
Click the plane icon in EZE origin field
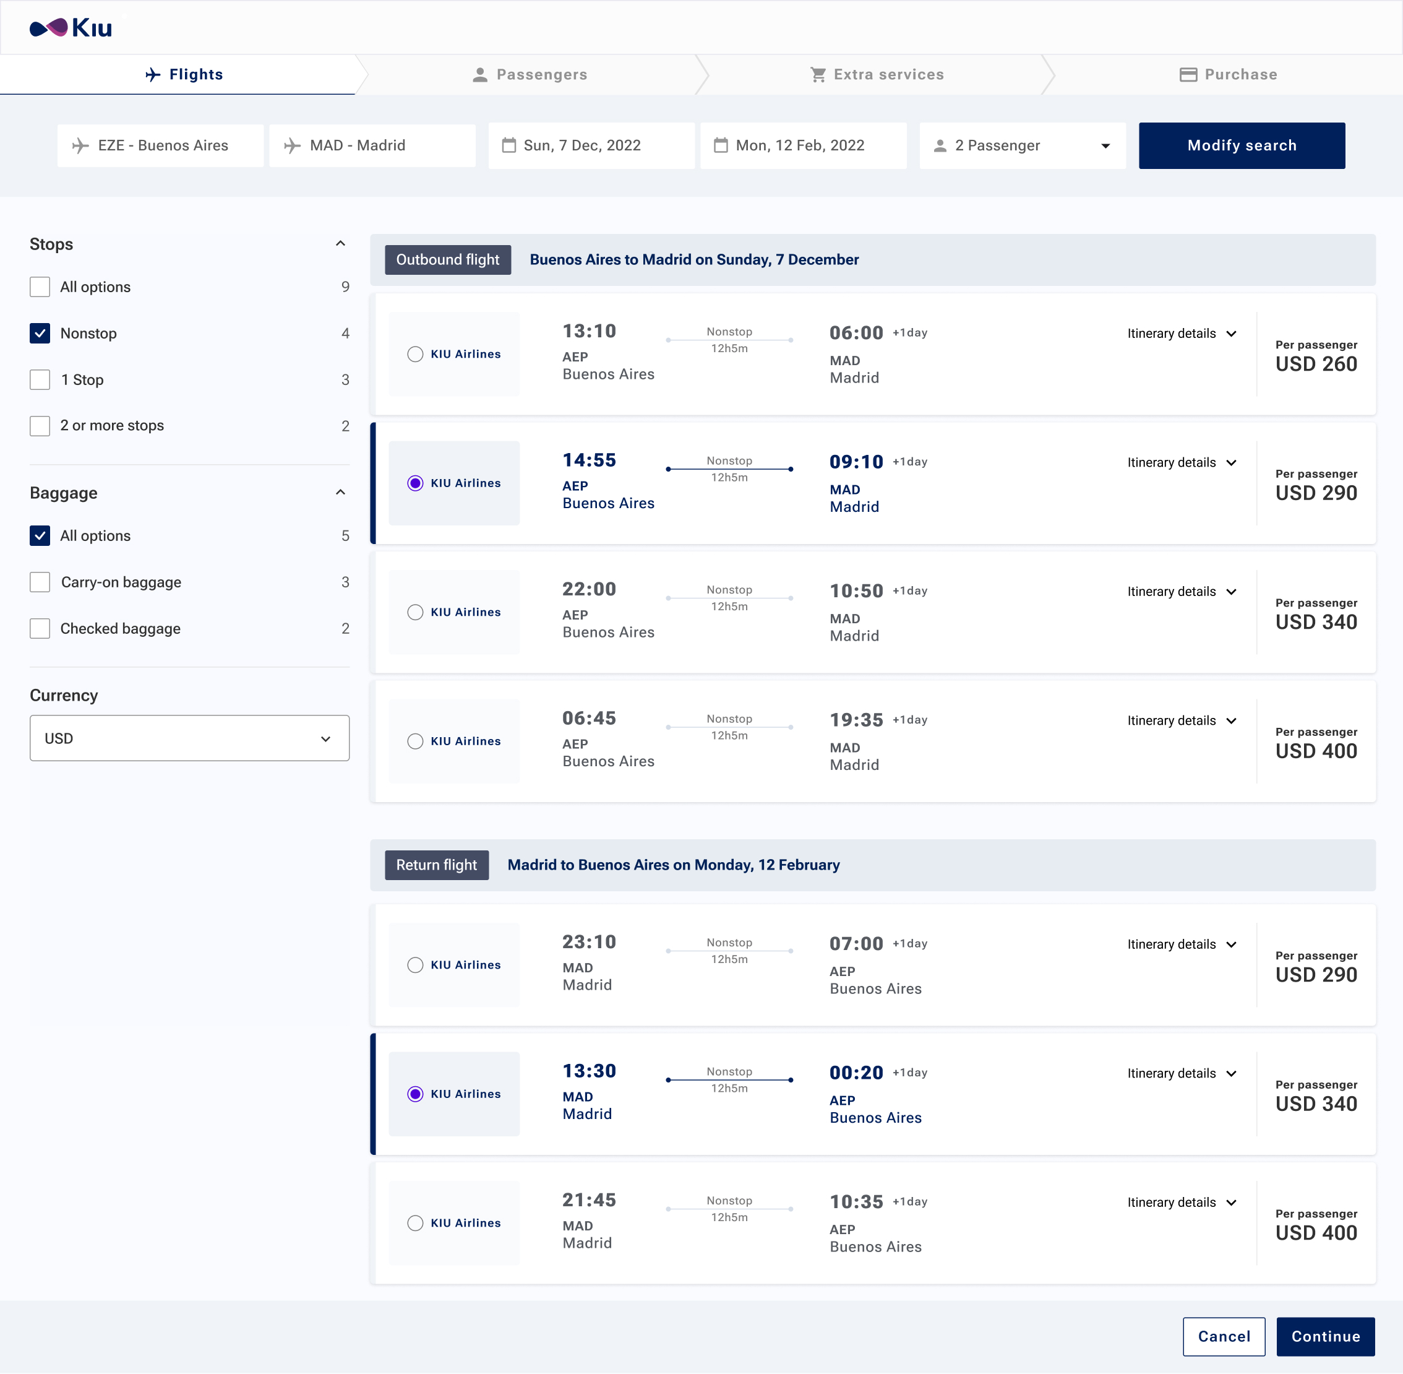[x=81, y=146]
